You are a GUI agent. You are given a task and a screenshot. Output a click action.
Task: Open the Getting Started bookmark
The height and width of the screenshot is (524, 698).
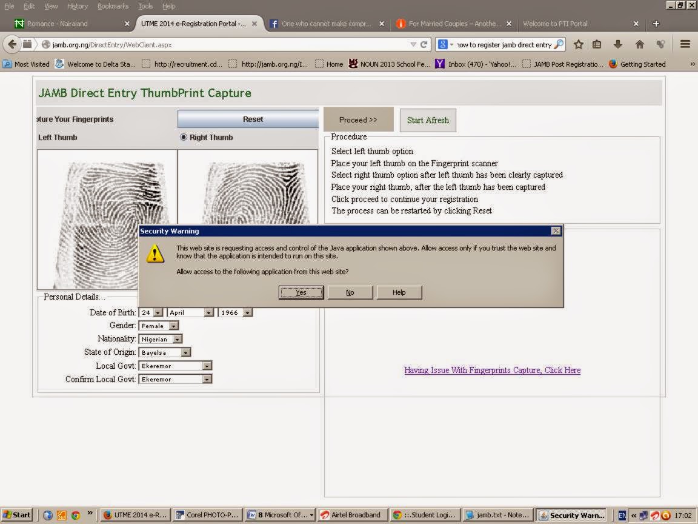tap(637, 64)
